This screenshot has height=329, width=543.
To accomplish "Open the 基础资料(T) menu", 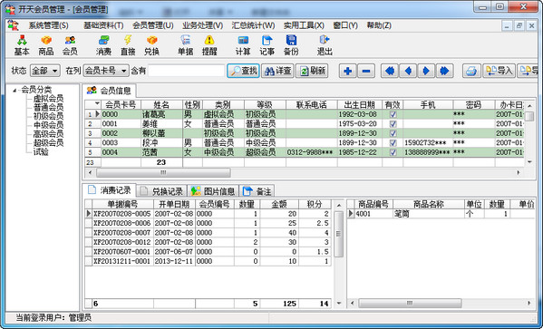I will [x=103, y=25].
